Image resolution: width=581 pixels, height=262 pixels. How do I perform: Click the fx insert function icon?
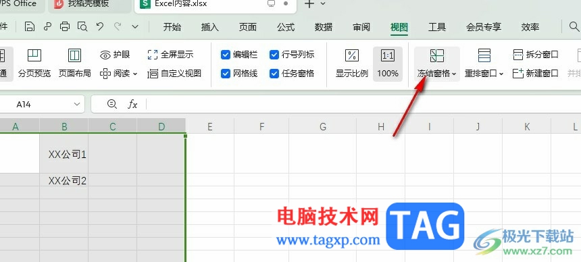click(x=132, y=105)
